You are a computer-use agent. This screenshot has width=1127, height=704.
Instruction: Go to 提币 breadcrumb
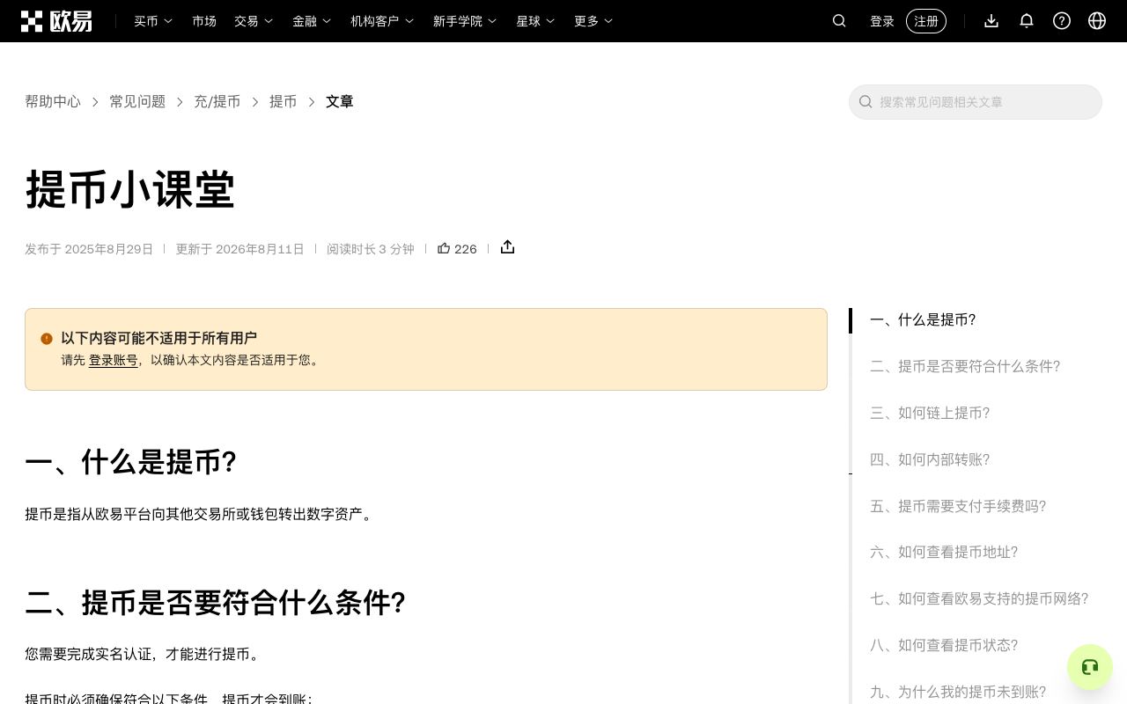[x=284, y=102]
